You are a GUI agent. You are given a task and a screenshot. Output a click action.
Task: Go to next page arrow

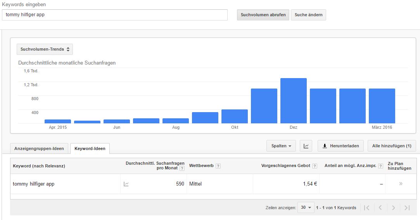393,208
